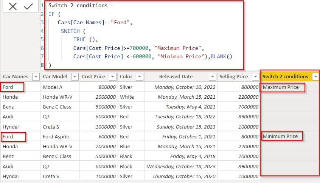
Task: Open the Color column filter dropdown
Action: [140, 77]
